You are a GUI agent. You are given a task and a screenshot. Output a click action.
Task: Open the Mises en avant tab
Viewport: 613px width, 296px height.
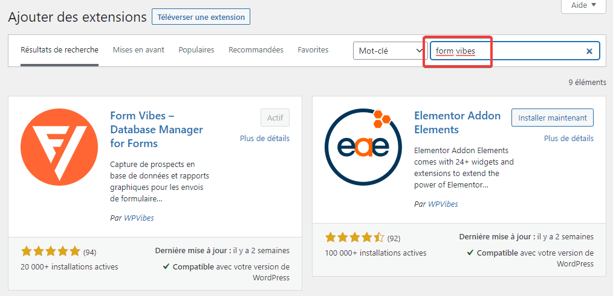click(x=138, y=50)
